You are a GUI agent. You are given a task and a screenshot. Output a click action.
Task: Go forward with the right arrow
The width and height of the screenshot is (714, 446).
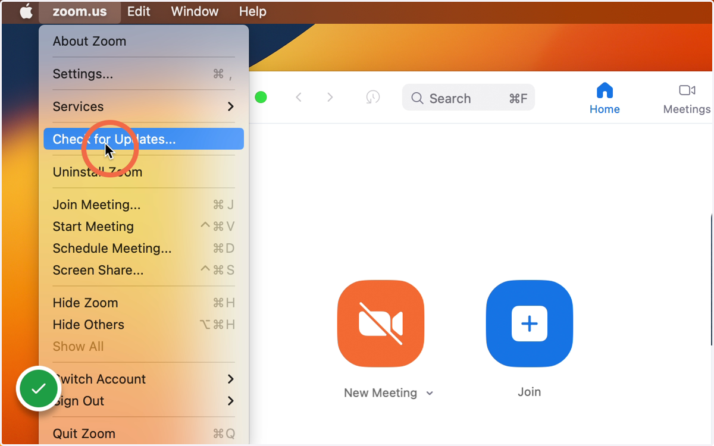(330, 98)
